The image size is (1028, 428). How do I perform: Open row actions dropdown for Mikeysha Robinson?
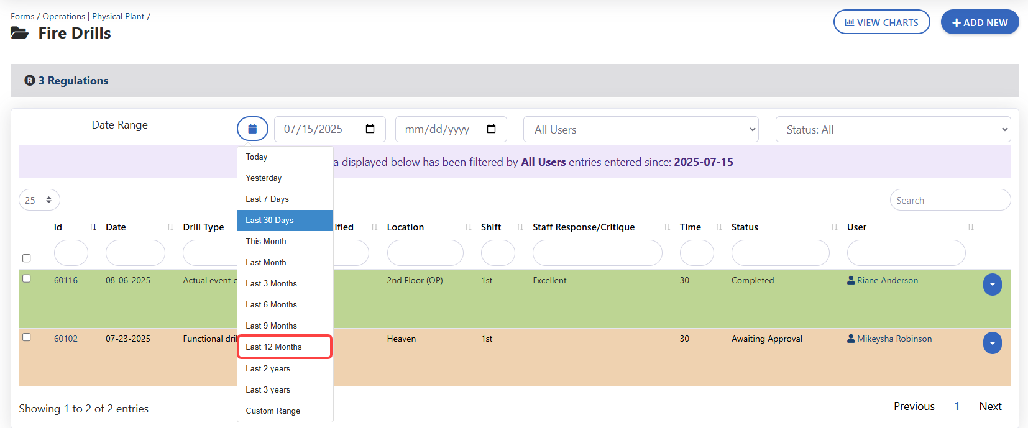click(x=992, y=343)
